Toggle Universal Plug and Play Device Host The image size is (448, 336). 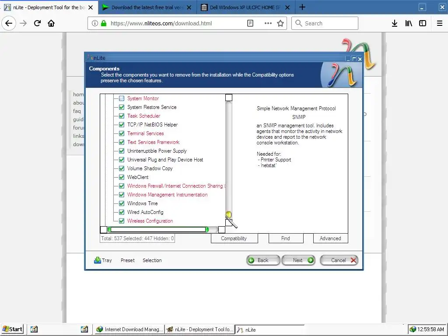tap(122, 160)
